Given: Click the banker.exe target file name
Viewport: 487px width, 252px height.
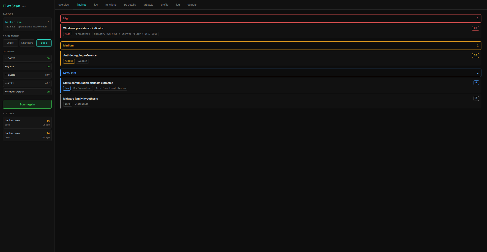Looking at the screenshot, I should point(13,22).
